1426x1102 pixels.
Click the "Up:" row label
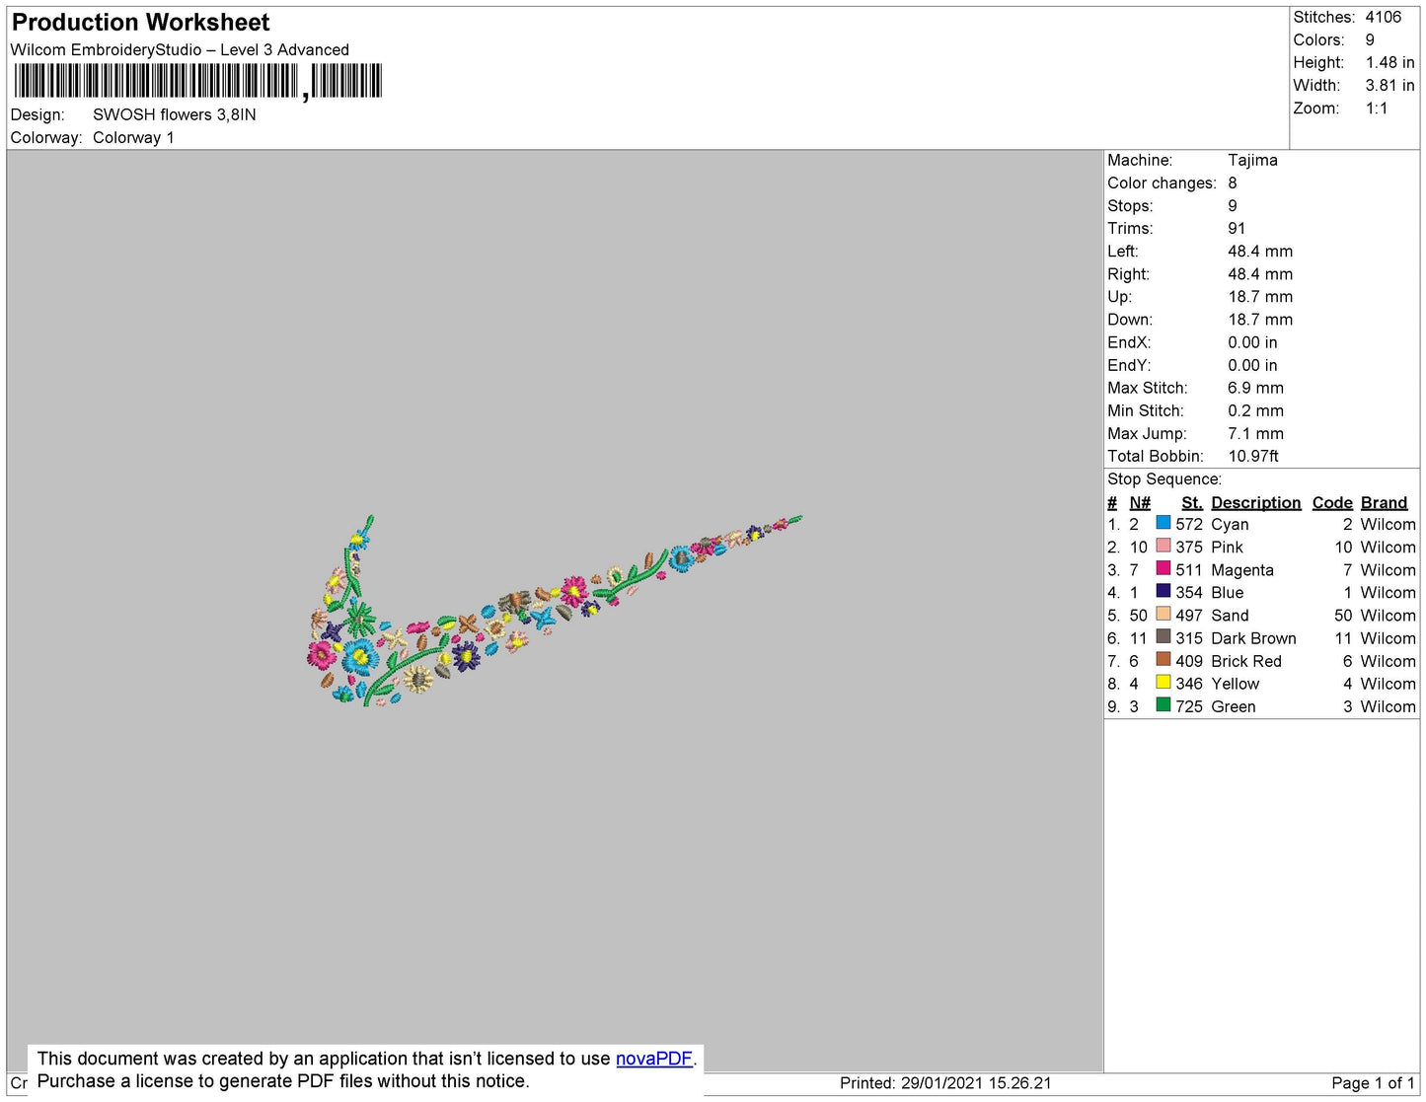1119,297
